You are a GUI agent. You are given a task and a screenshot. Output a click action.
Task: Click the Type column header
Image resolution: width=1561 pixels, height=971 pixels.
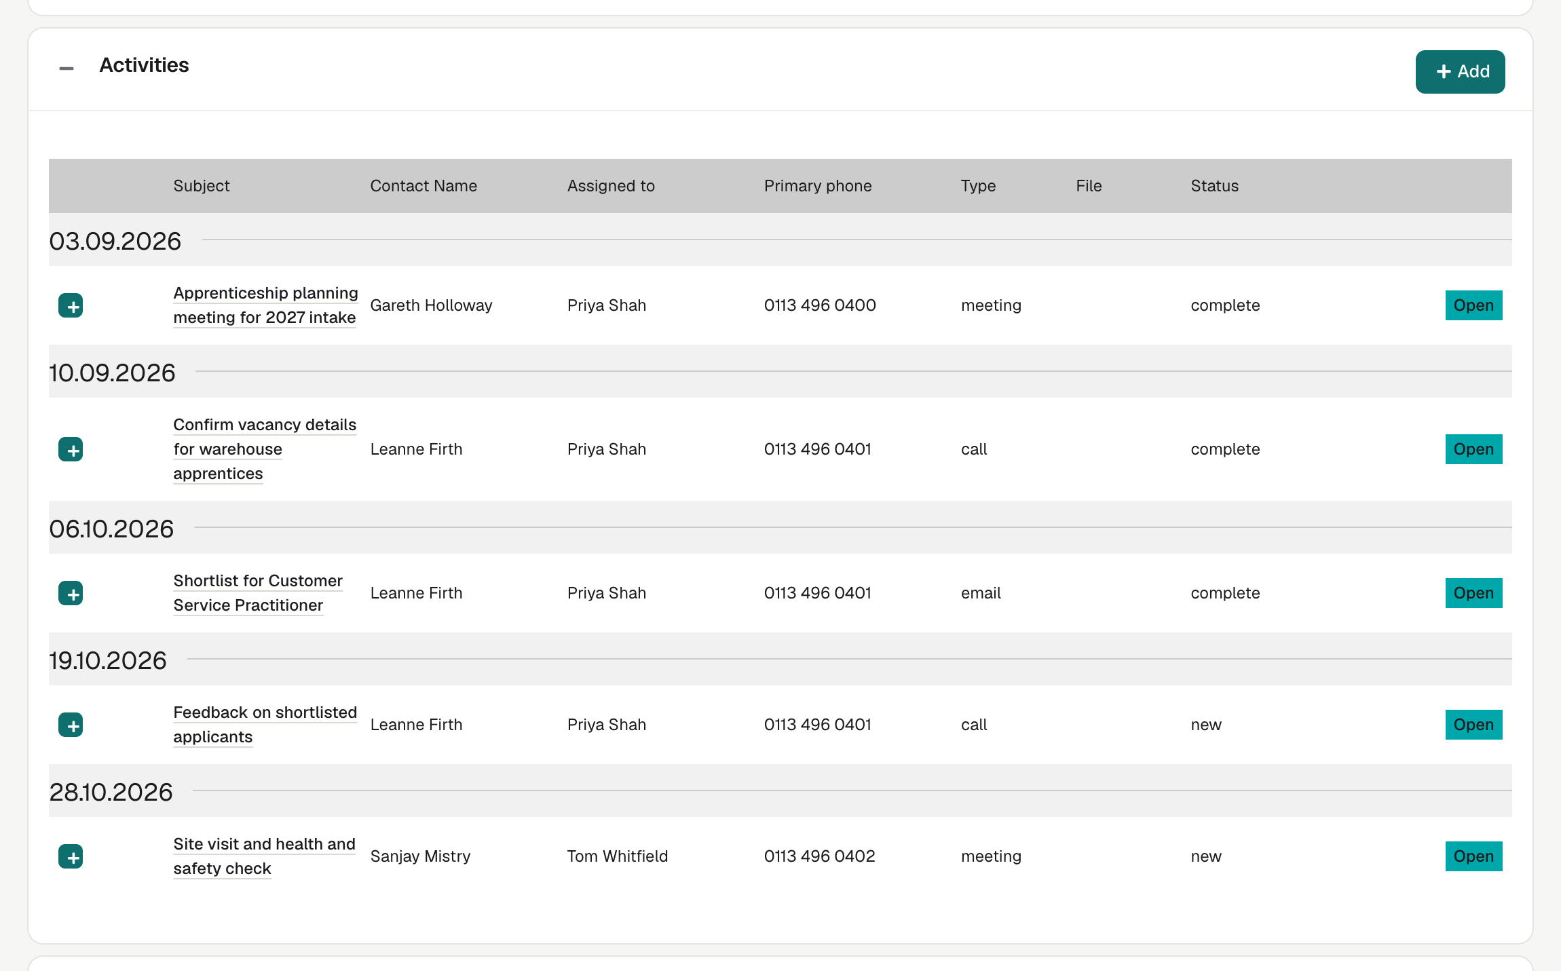978,186
